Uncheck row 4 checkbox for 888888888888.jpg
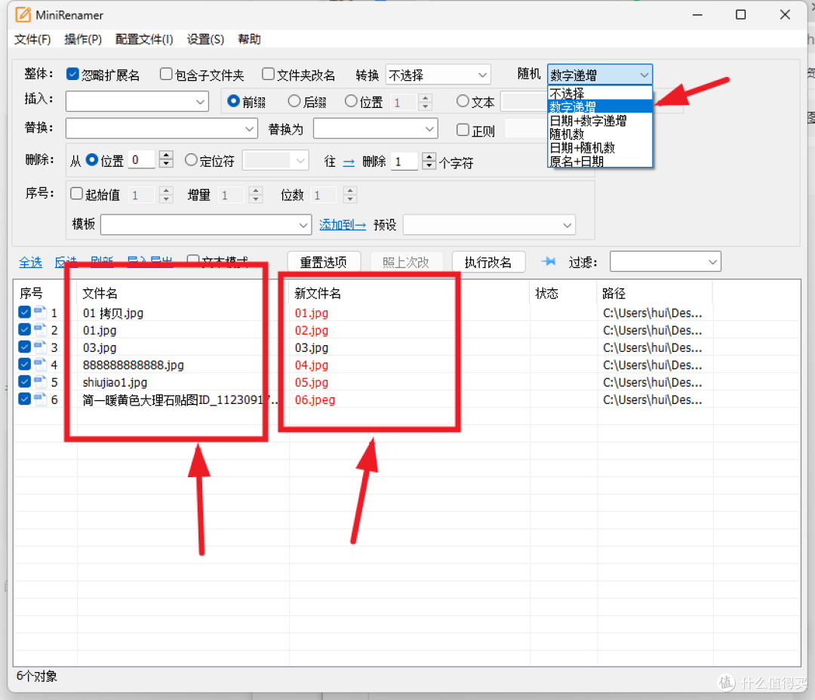This screenshot has width=815, height=700. click(x=24, y=364)
